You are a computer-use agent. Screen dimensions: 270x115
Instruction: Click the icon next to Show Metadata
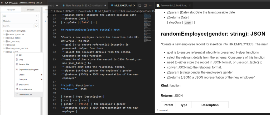pos(17,89)
